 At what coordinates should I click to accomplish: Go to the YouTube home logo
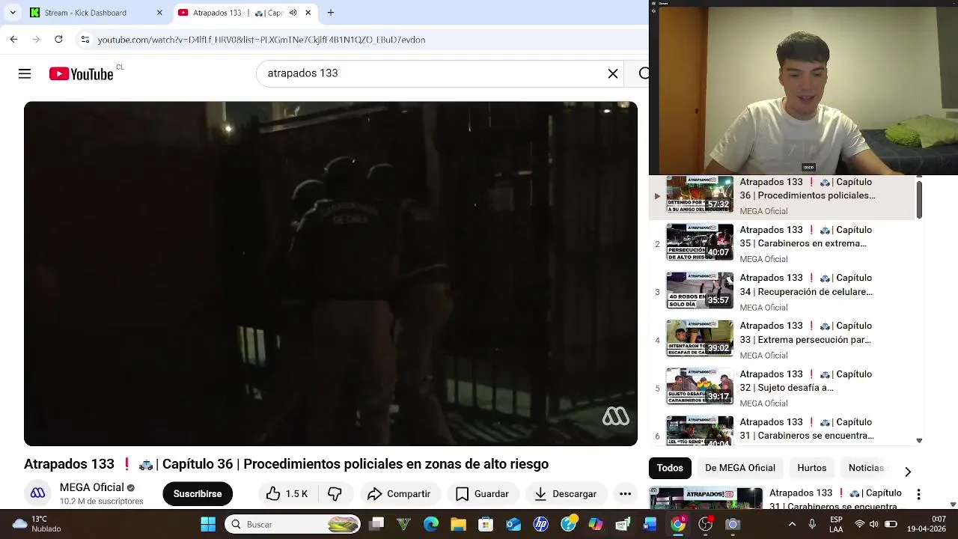(x=81, y=73)
